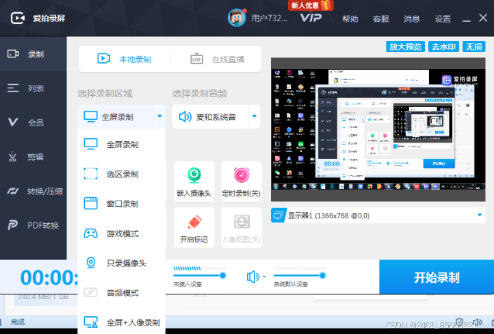Select 音频模式 in the dropdown list
Image resolution: width=494 pixels, height=334 pixels.
(x=122, y=293)
